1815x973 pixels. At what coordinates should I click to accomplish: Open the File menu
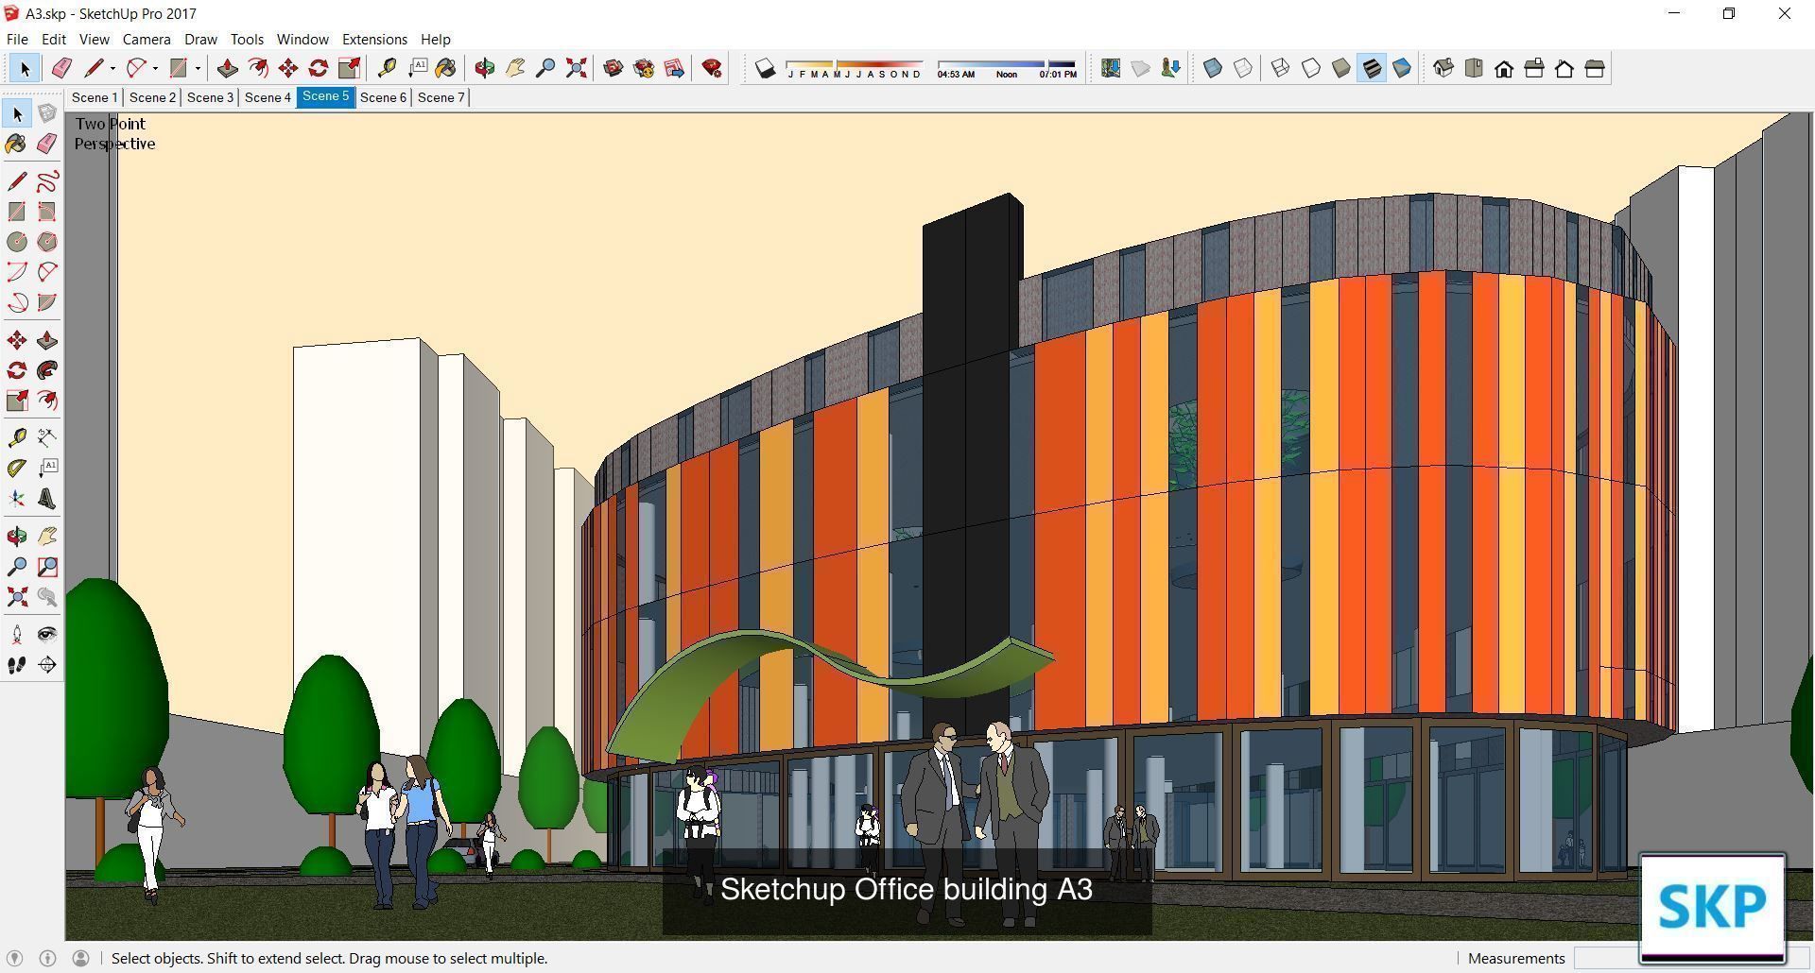17,39
